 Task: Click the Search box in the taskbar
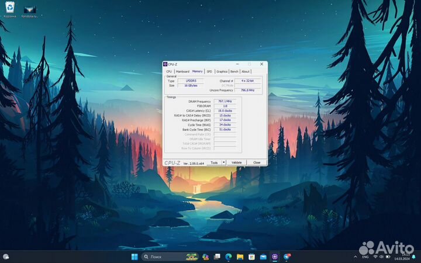pyautogui.click(x=170, y=257)
